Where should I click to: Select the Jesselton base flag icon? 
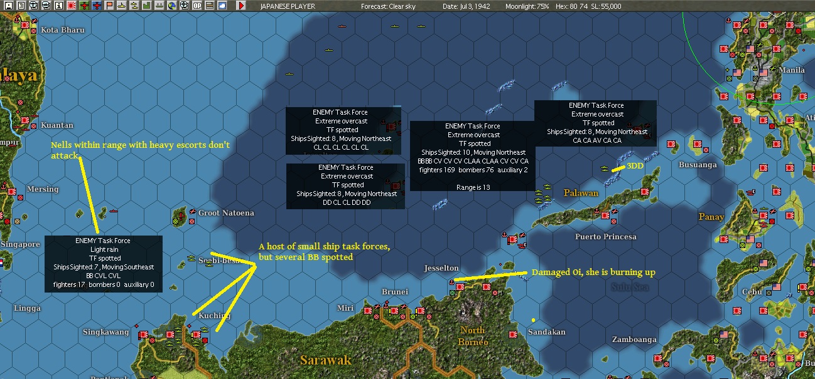[x=460, y=286]
